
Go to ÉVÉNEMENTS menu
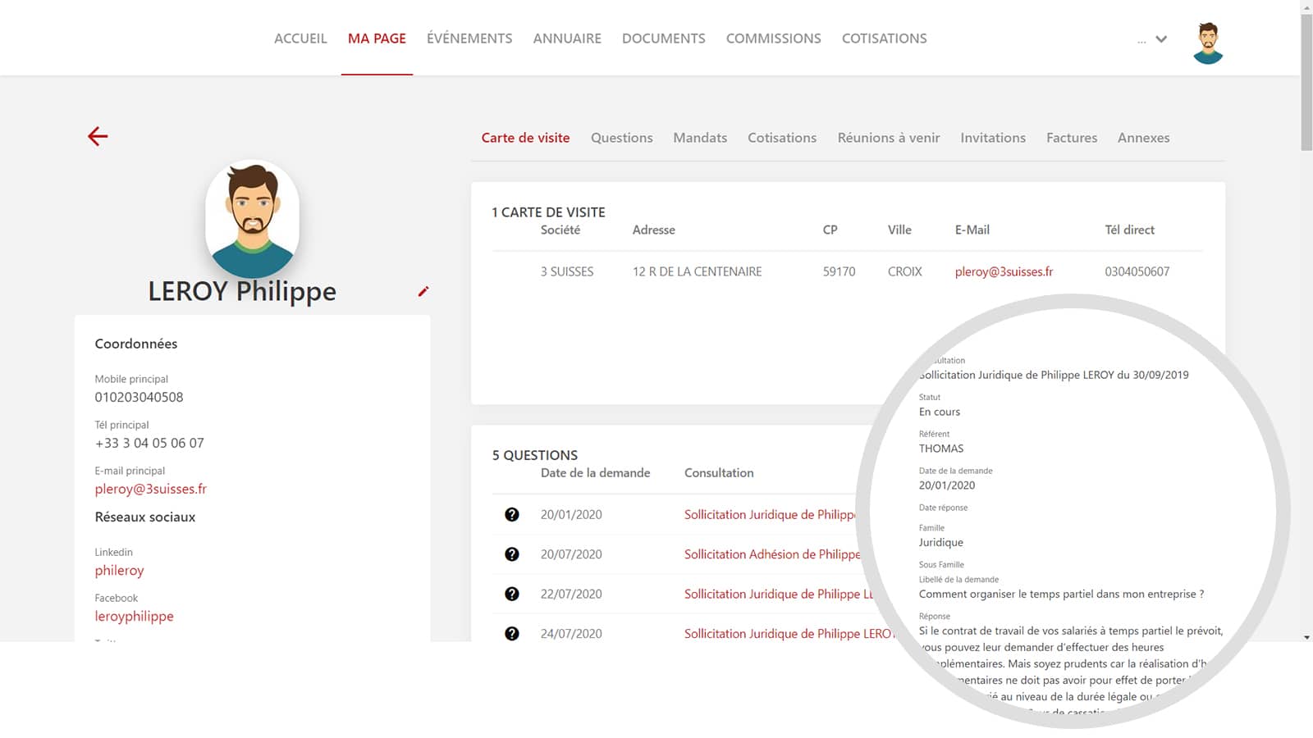469,39
